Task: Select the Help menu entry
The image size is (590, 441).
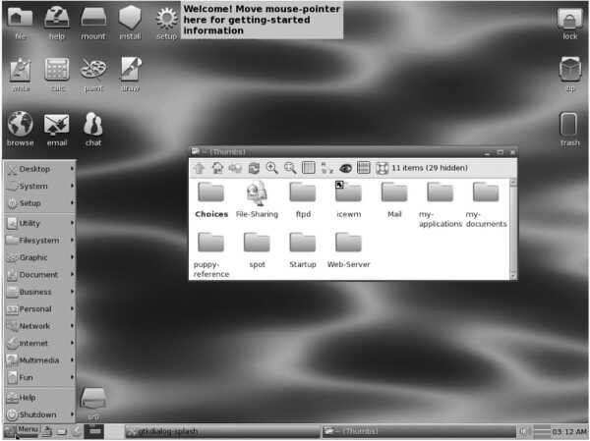Action: tap(40, 398)
